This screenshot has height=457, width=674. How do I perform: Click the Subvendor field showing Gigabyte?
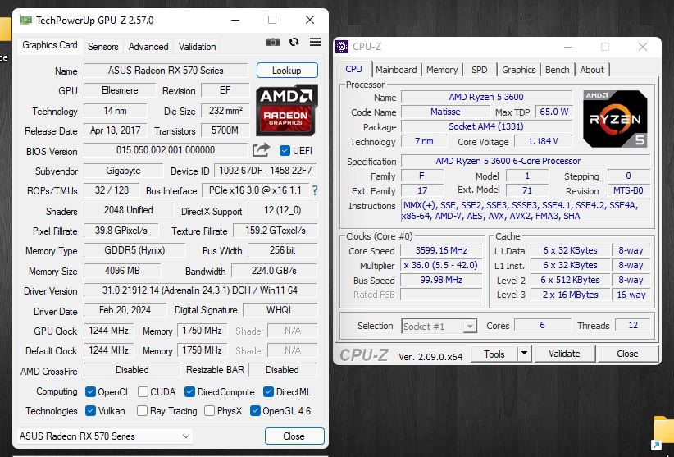point(123,170)
